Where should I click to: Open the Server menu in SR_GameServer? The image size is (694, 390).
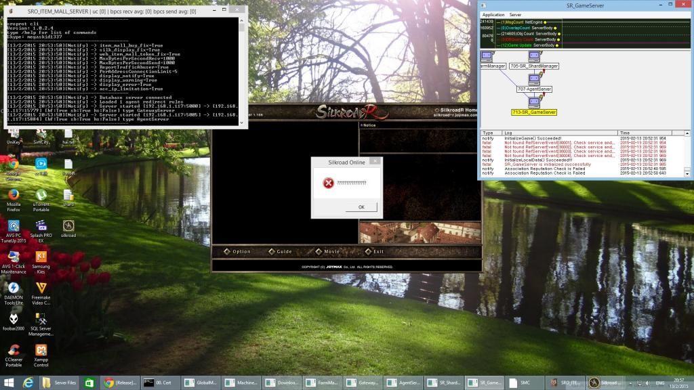(x=516, y=14)
